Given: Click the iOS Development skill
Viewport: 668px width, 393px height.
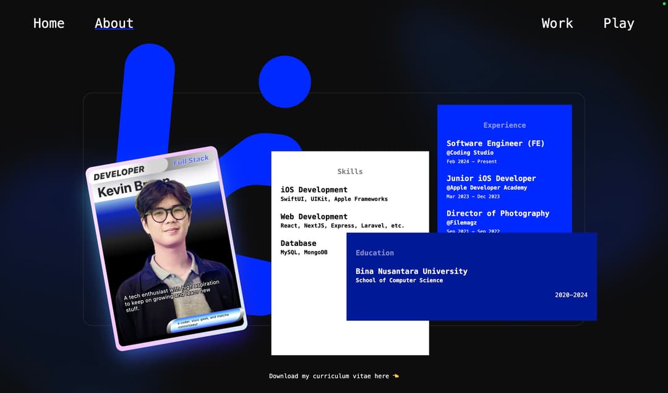Looking at the screenshot, I should pyautogui.click(x=314, y=190).
